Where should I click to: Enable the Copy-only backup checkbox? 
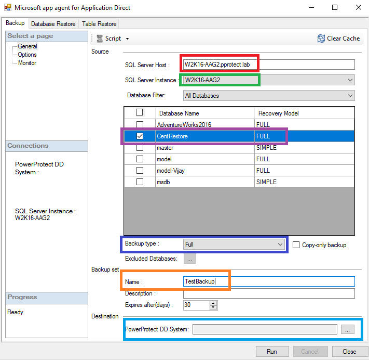(296, 245)
